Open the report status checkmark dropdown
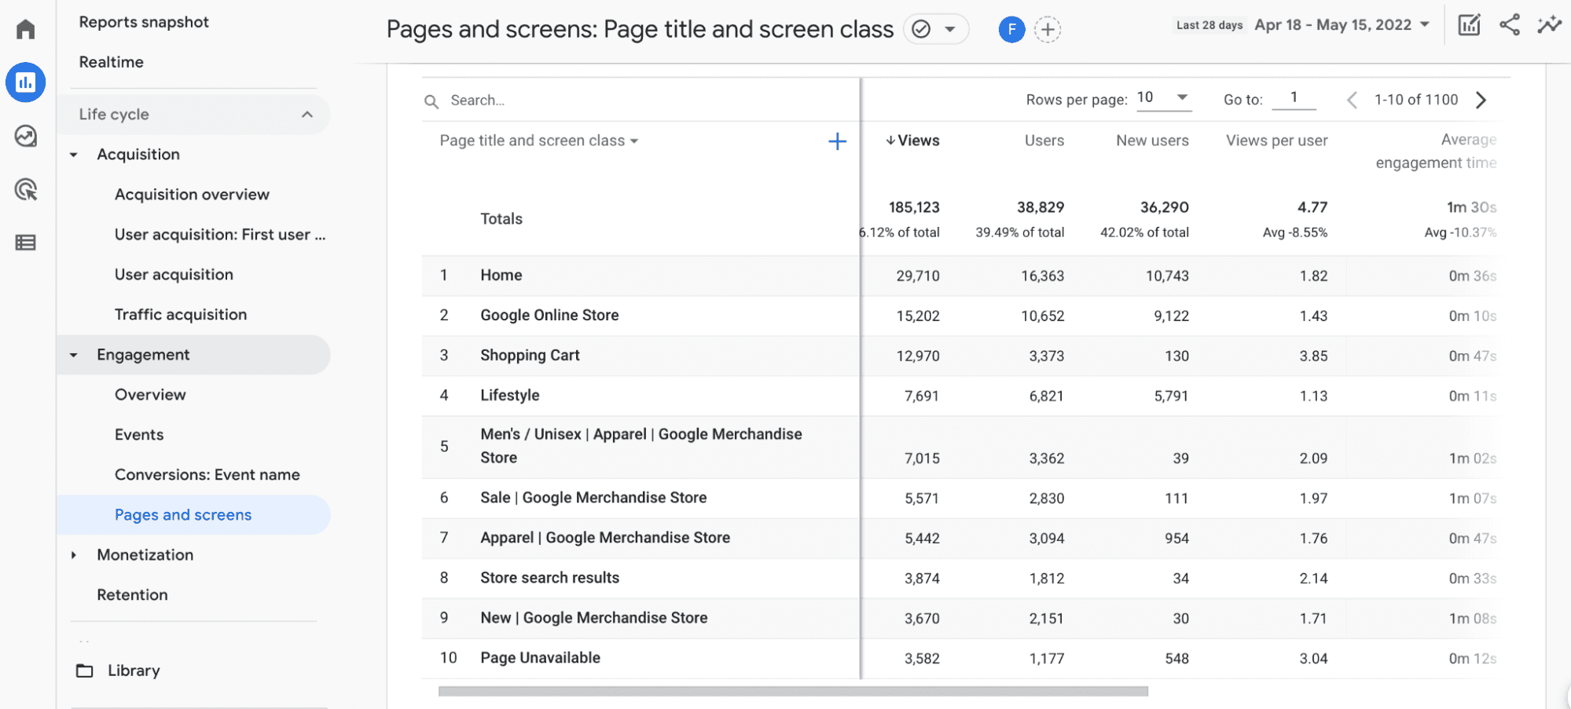The image size is (1571, 709). click(935, 30)
